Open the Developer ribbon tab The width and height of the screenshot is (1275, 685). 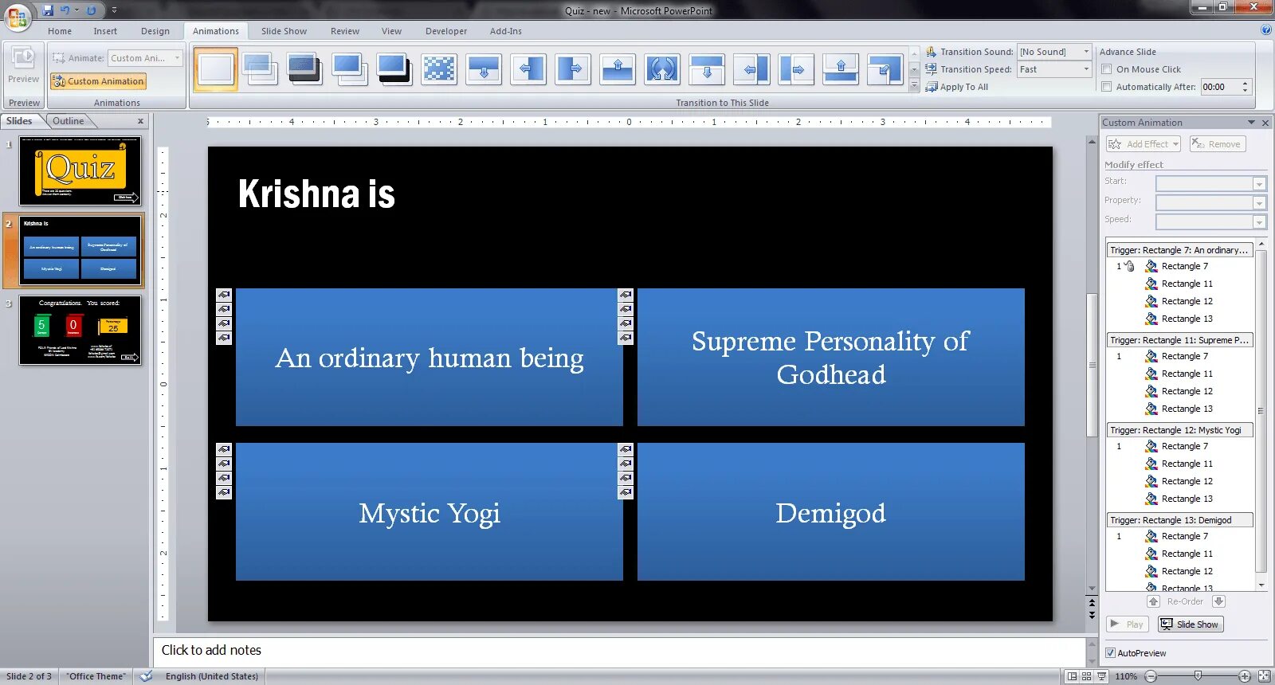point(446,31)
